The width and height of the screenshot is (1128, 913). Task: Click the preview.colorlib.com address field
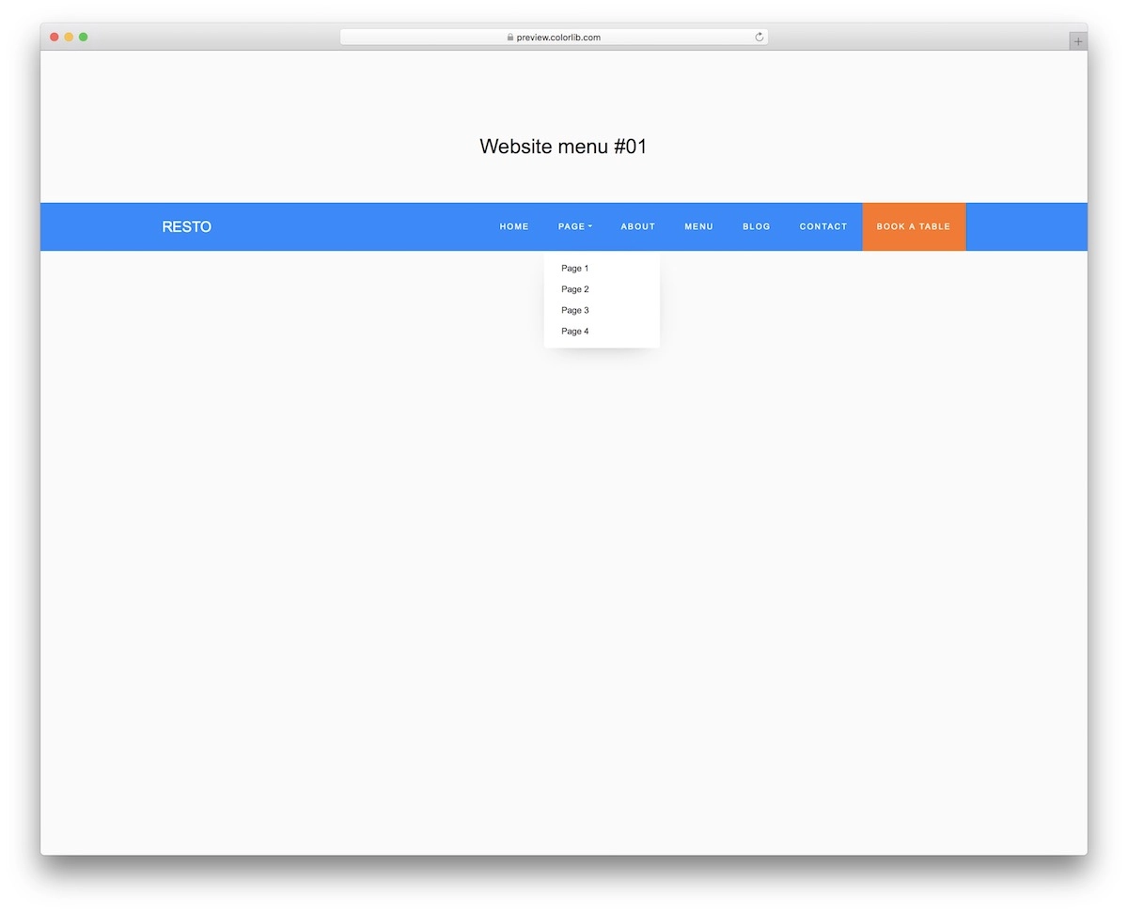(x=554, y=38)
